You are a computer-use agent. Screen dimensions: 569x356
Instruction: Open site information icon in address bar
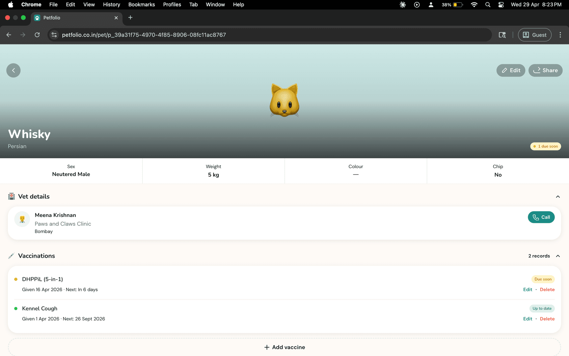54,35
